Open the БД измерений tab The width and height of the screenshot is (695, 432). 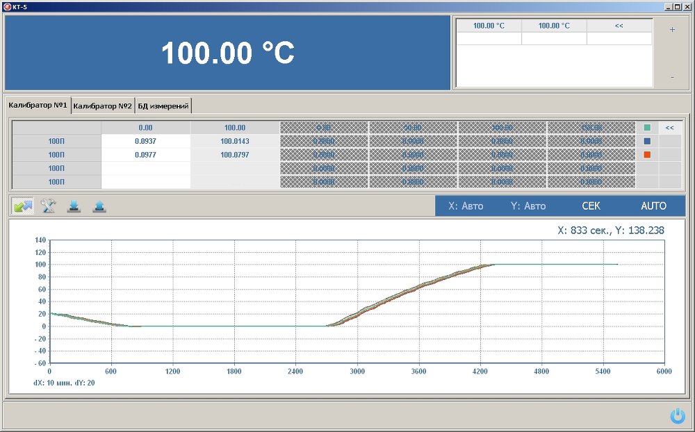(x=163, y=106)
